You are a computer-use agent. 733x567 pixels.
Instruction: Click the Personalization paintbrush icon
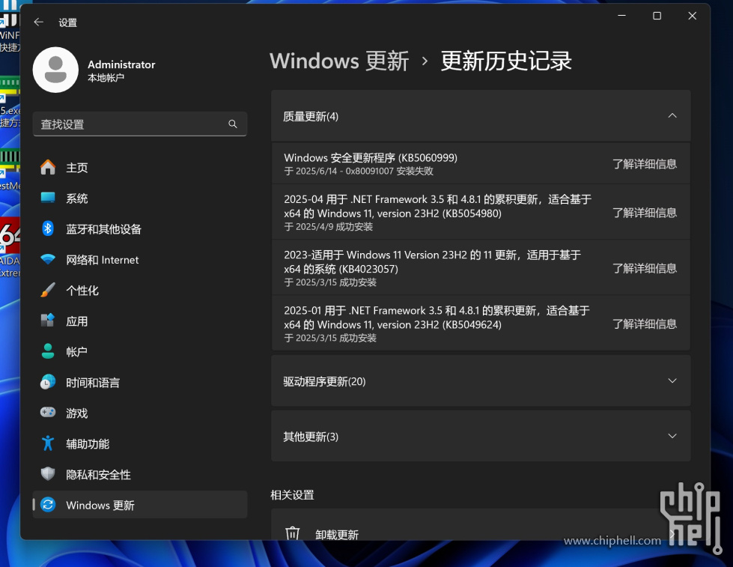tap(48, 290)
